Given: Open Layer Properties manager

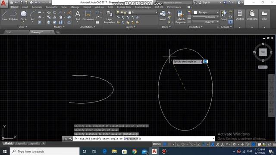Looking at the screenshot, I should point(109,17).
